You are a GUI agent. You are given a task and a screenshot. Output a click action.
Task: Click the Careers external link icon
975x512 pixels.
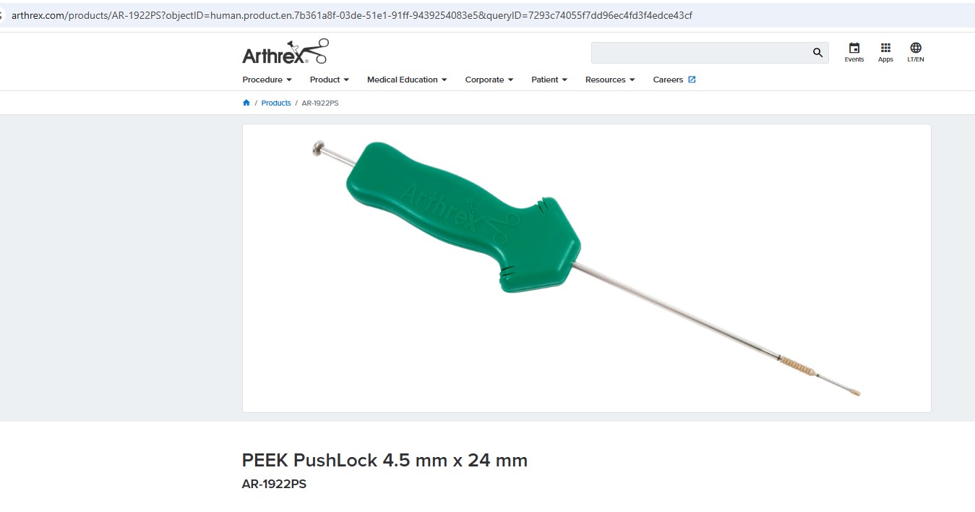692,80
